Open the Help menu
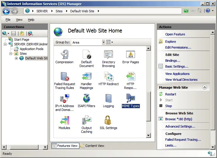 coord(31,20)
